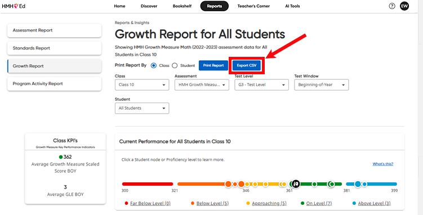This screenshot has width=423, height=215.
Task: Select the Class radio button
Action: point(154,65)
